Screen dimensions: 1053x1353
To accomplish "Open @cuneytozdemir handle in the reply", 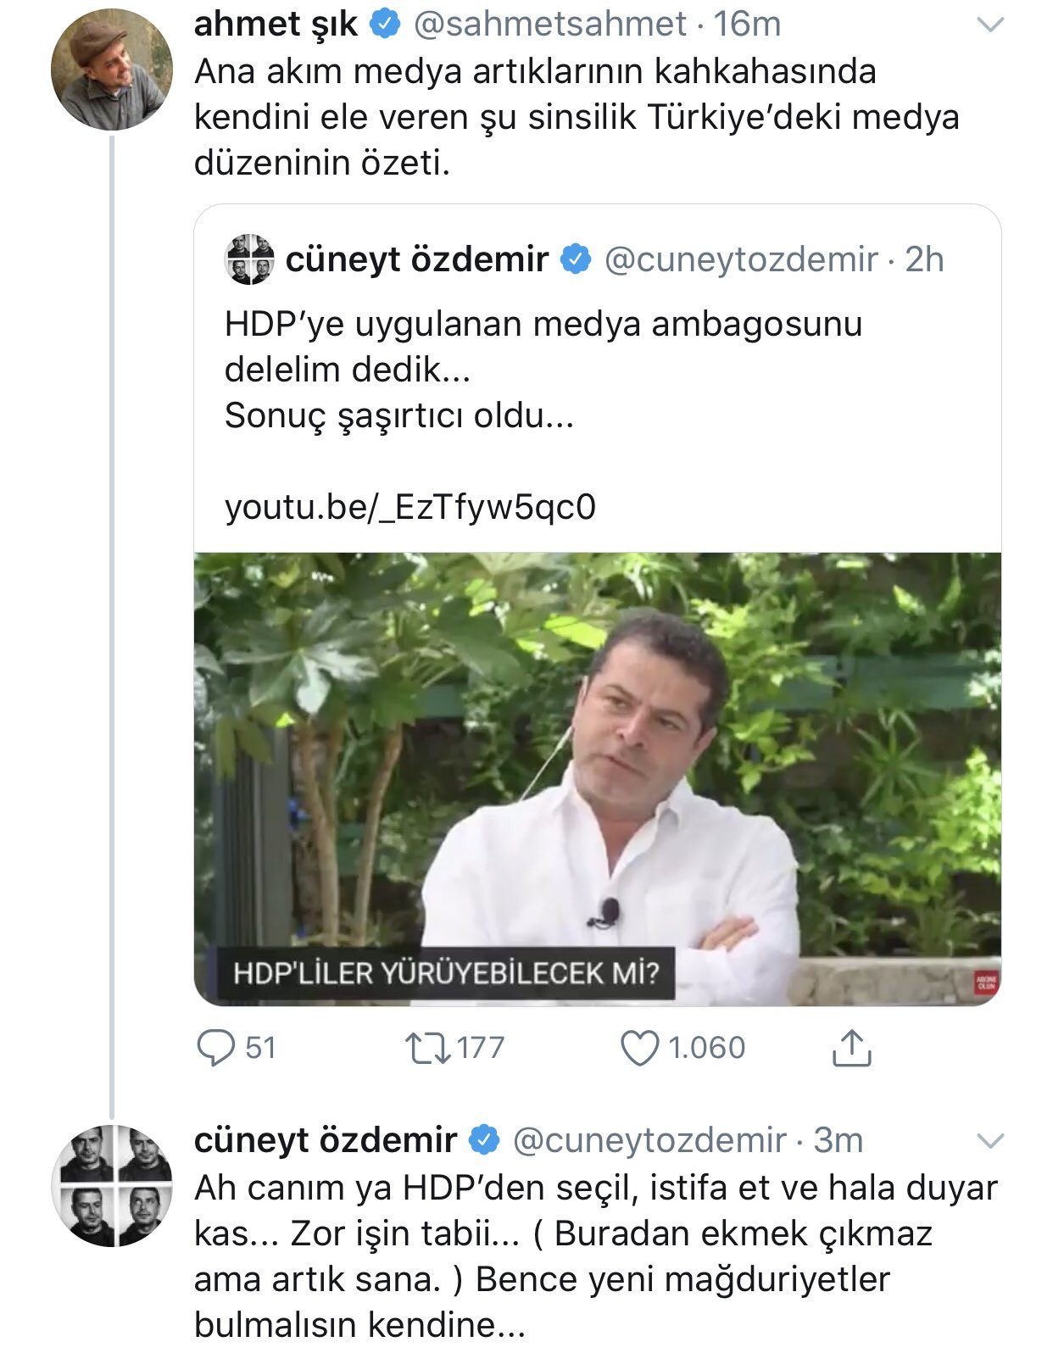I will (649, 1140).
